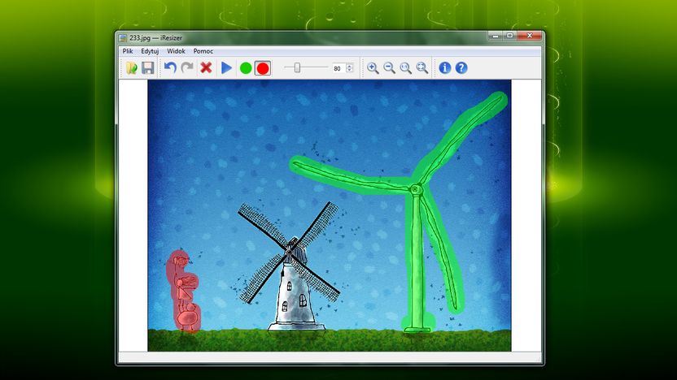Open the Edytuj menu
Image resolution: width=677 pixels, height=380 pixels.
(x=150, y=51)
